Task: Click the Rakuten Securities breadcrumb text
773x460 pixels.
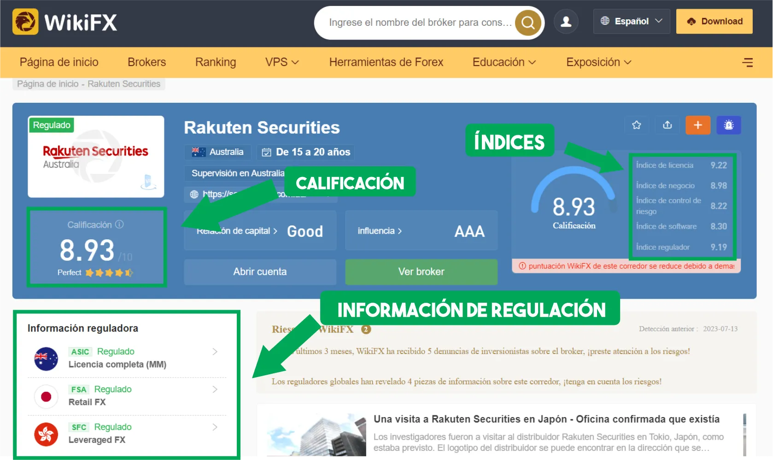Action: point(124,84)
